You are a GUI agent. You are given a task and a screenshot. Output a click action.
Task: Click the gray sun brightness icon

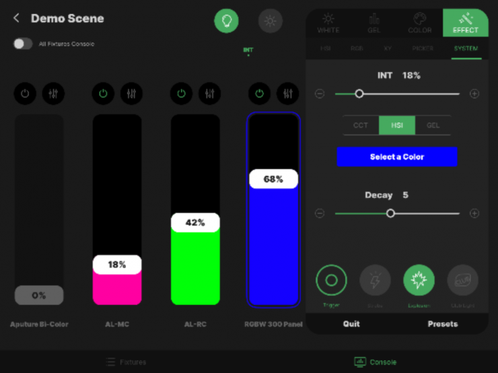(x=271, y=21)
